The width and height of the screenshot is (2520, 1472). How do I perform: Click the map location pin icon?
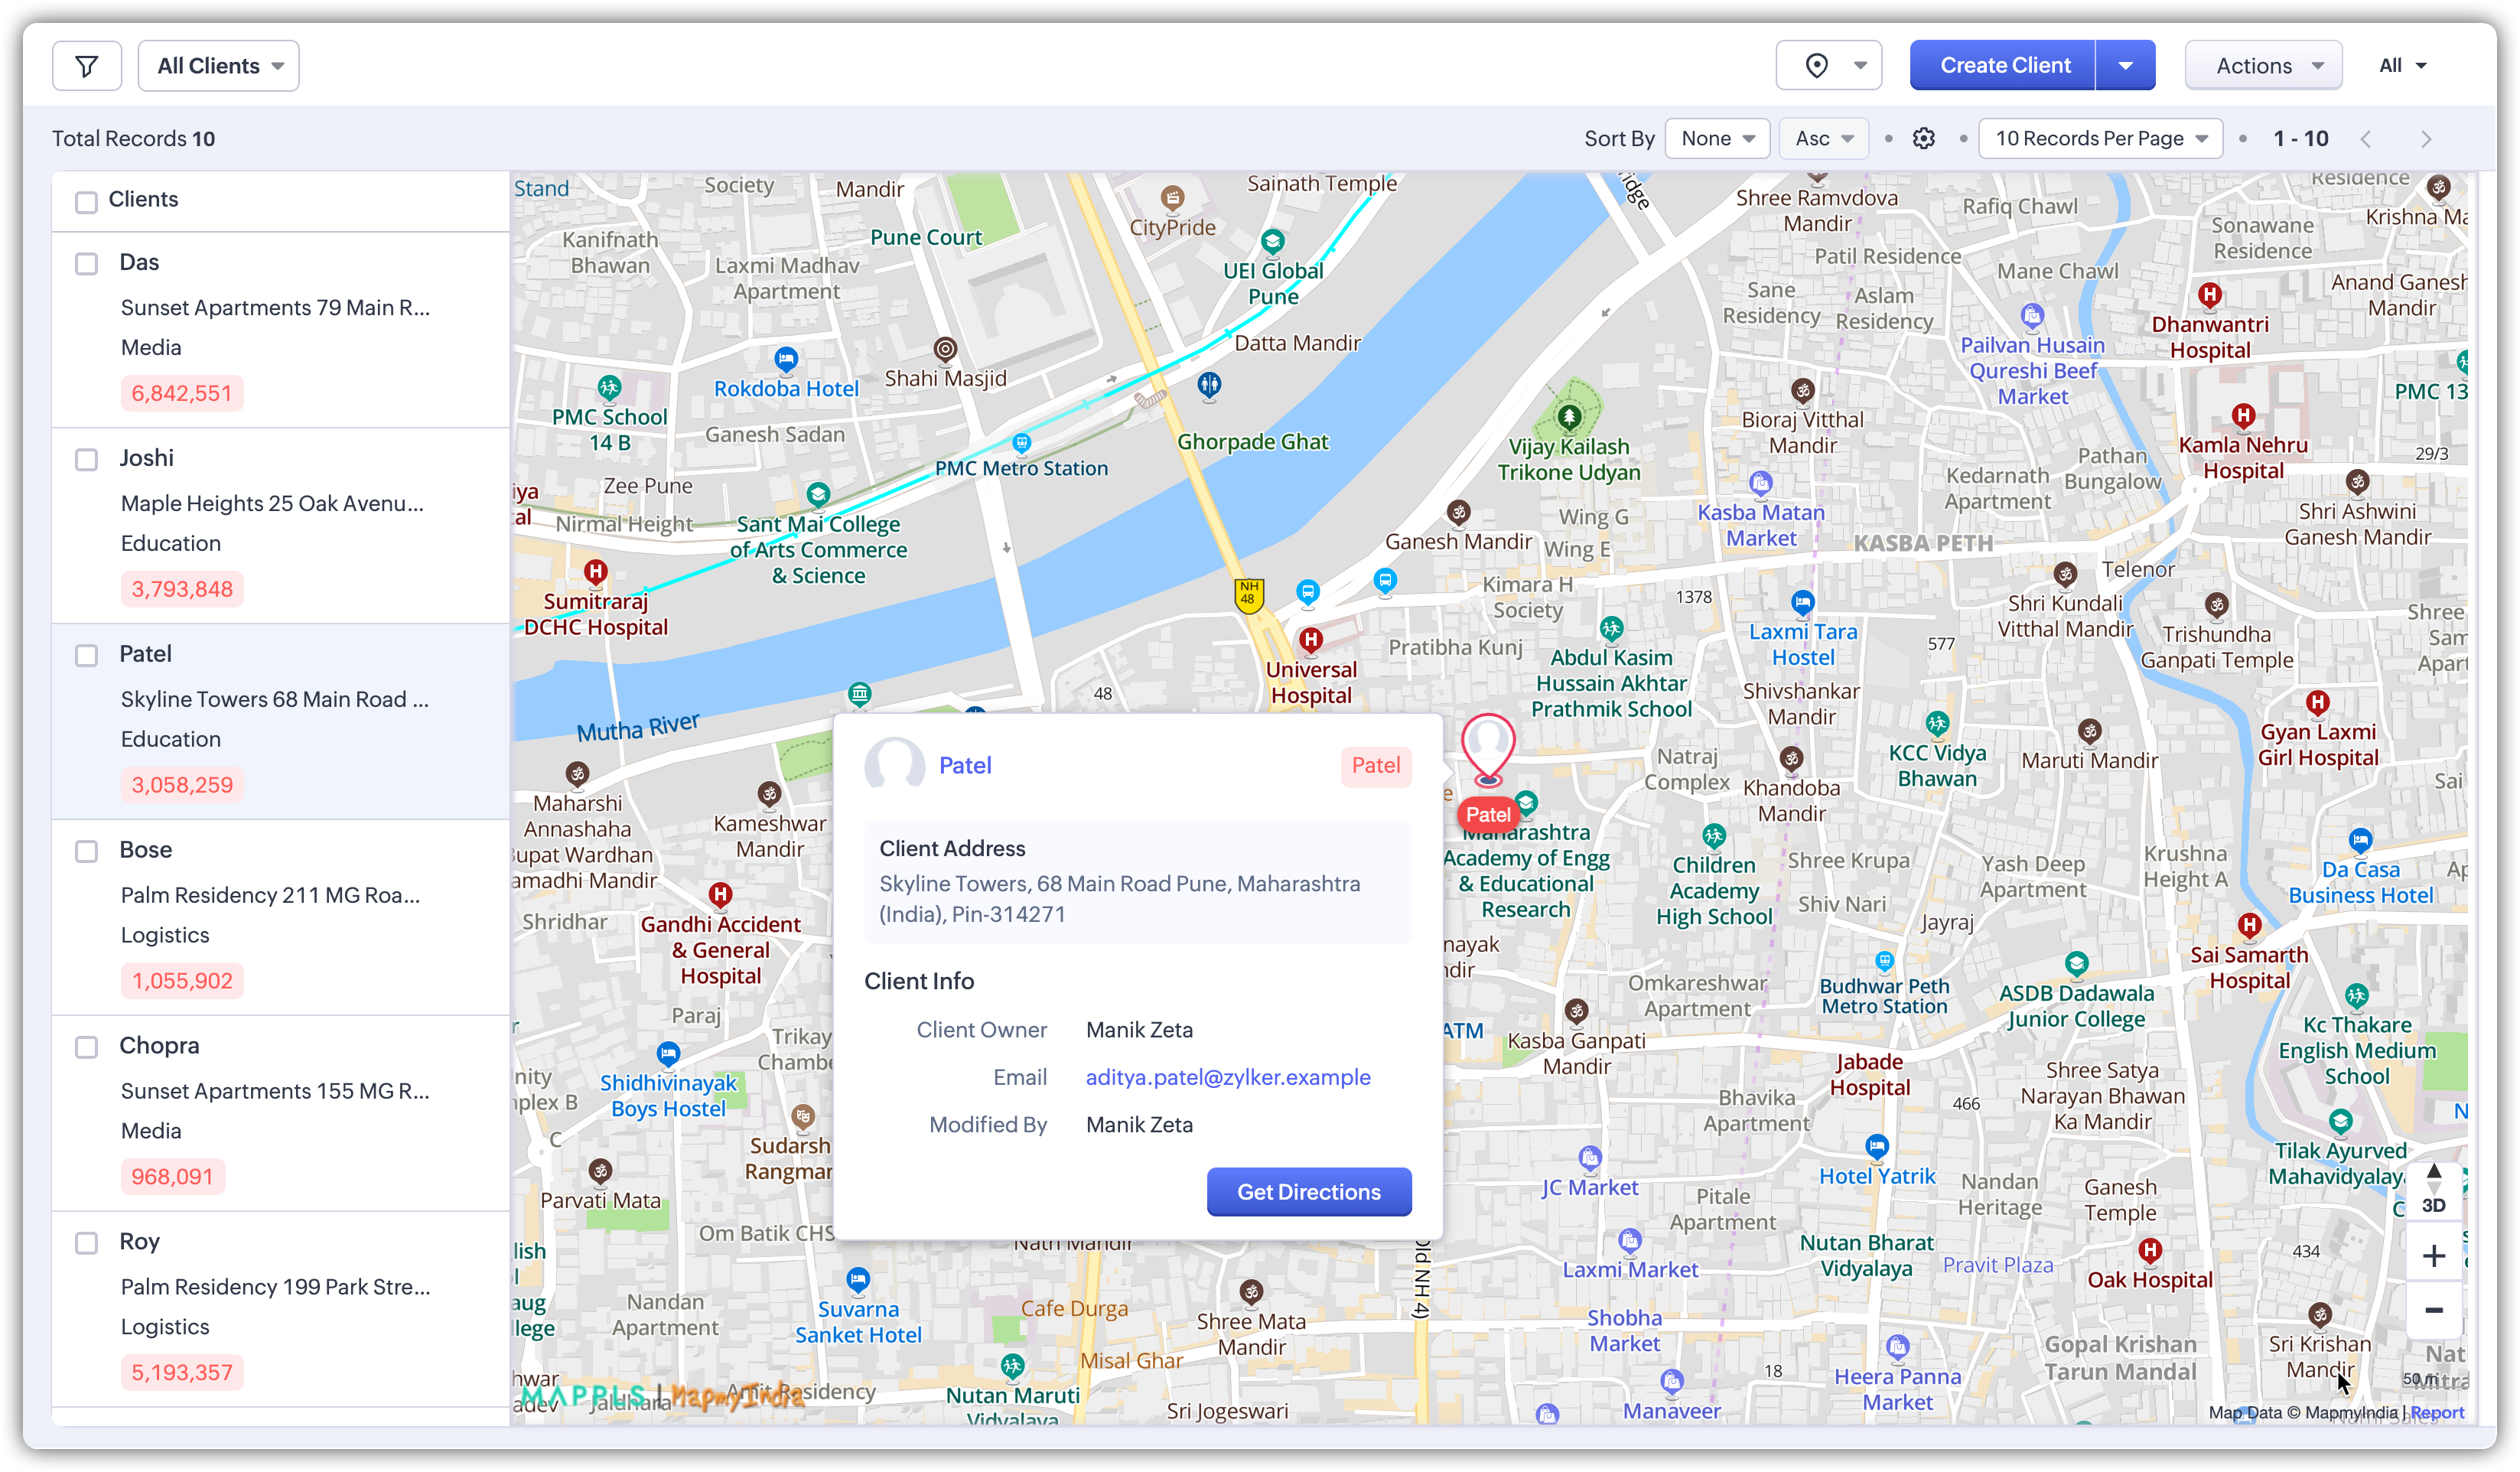click(1816, 66)
